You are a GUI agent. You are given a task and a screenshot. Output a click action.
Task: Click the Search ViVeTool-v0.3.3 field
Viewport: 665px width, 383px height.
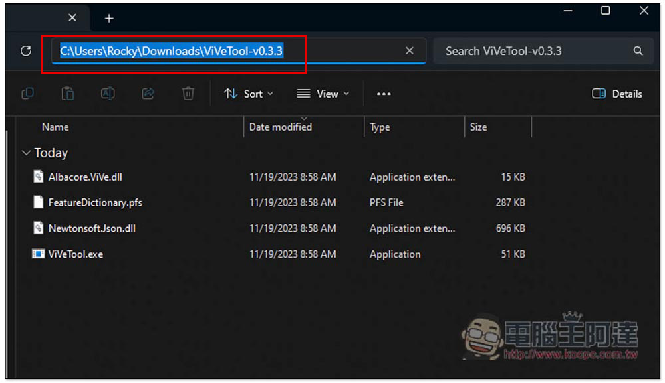coord(532,51)
